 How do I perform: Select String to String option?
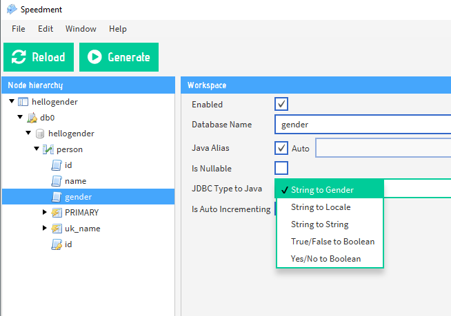coord(330,224)
